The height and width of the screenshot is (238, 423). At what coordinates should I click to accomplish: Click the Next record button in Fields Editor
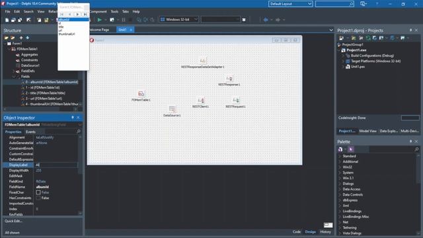click(x=77, y=15)
